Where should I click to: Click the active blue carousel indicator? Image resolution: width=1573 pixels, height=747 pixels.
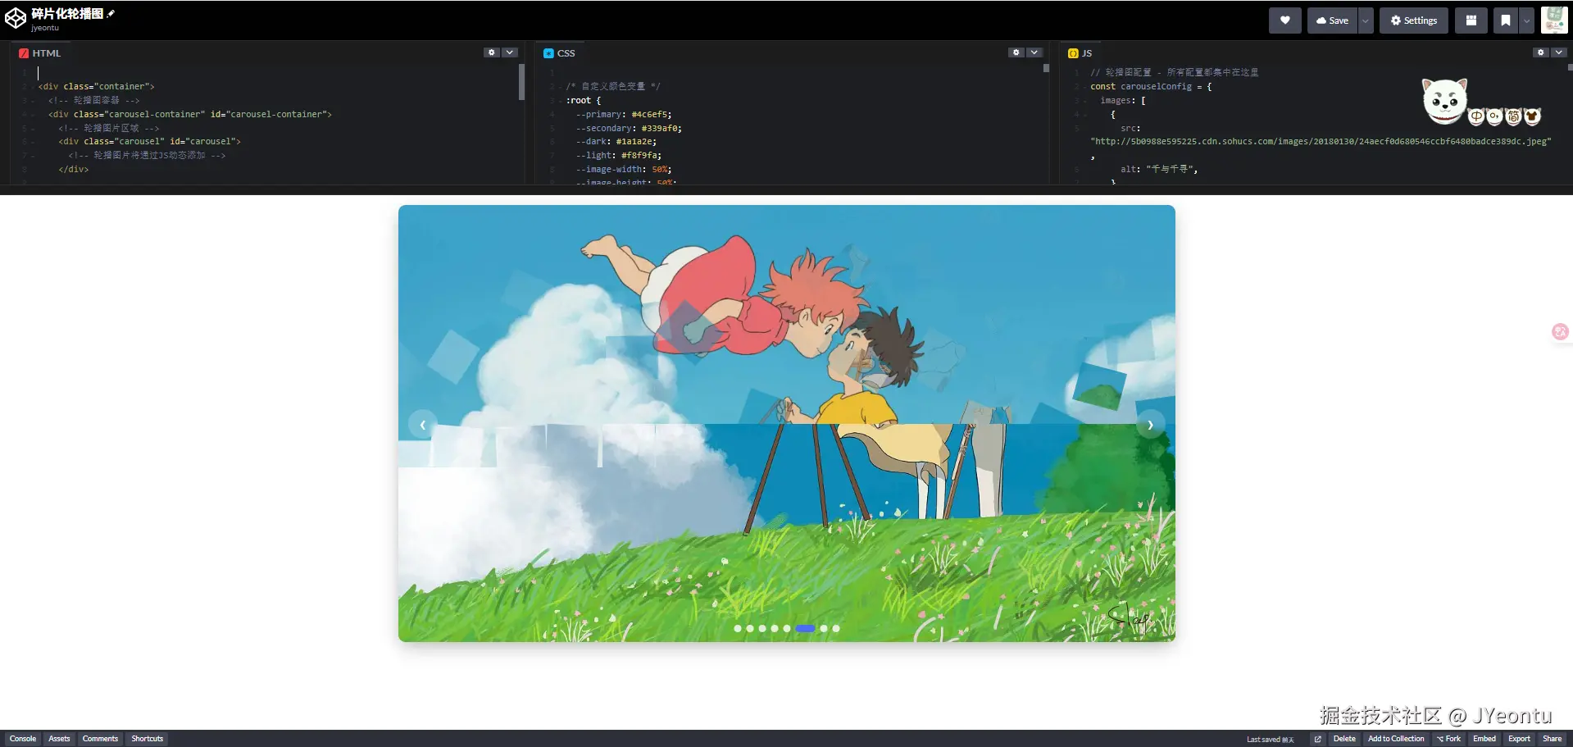click(x=805, y=629)
